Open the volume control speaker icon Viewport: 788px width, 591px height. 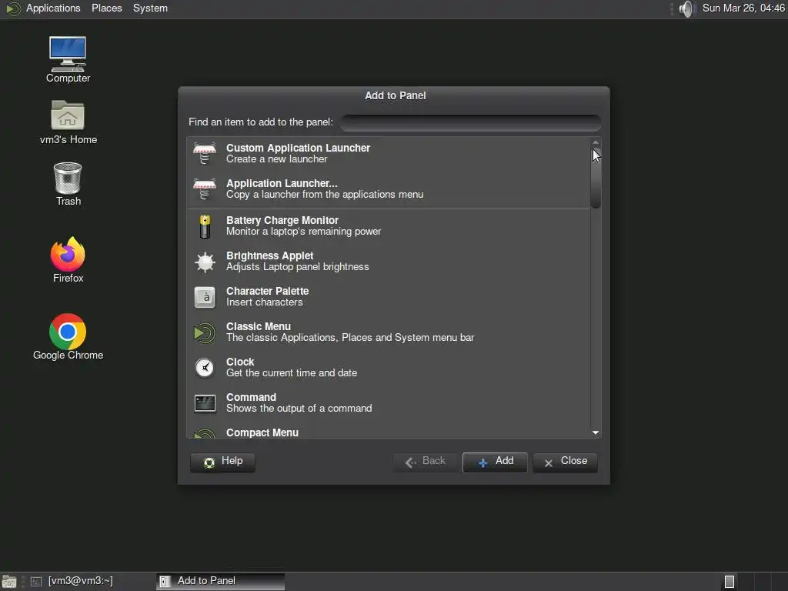[686, 8]
